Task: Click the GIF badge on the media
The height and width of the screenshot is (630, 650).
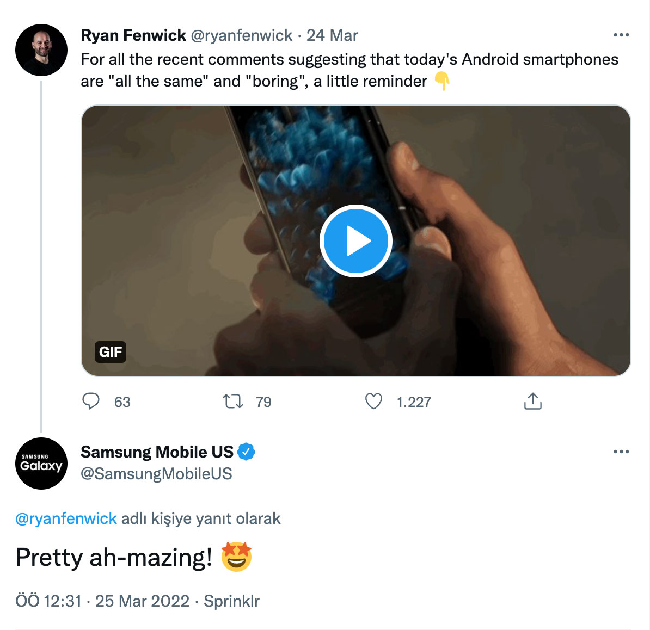Action: tap(111, 352)
